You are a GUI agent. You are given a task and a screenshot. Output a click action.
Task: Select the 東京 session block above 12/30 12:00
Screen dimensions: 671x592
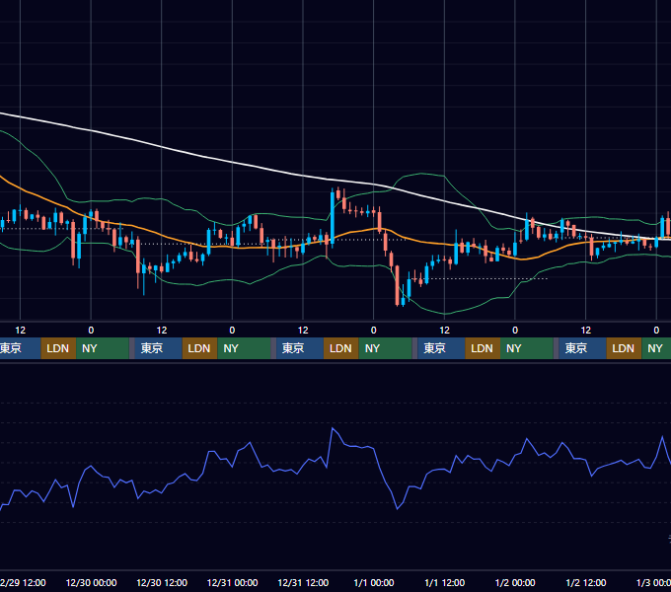pos(158,348)
